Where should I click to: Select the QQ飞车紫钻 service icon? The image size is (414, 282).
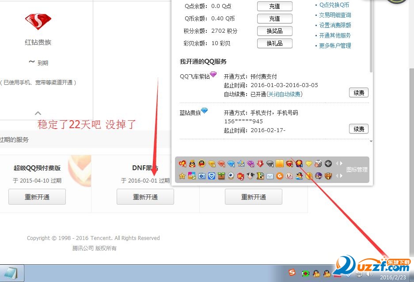click(213, 75)
